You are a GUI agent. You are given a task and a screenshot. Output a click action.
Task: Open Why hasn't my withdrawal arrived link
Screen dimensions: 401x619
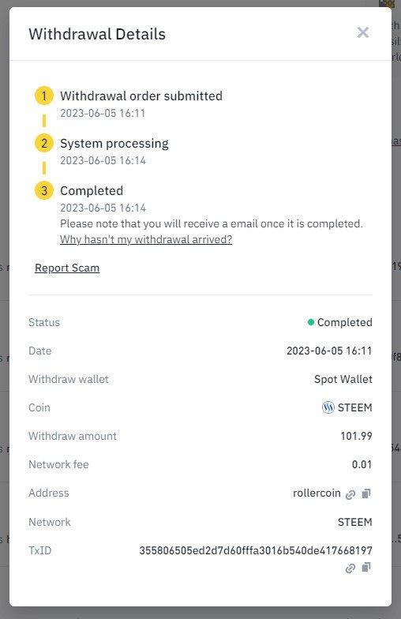pos(146,240)
